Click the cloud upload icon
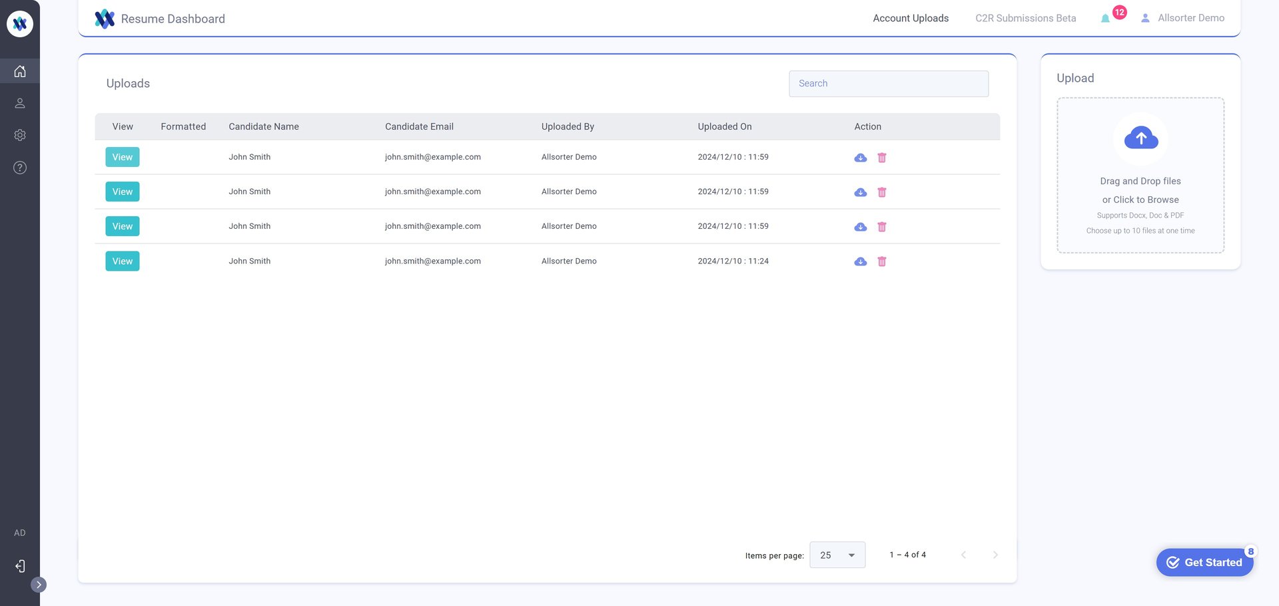Screen dimensions: 1279x606 [1140, 138]
